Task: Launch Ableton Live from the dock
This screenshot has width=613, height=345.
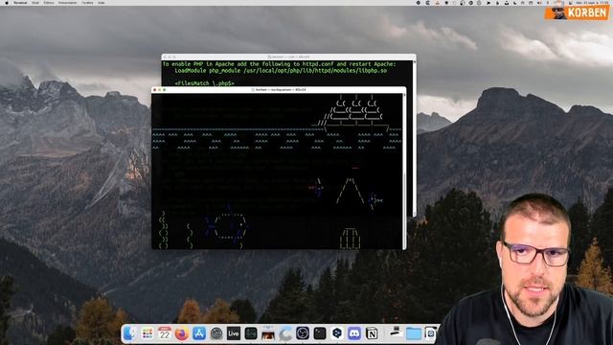Action: point(234,333)
